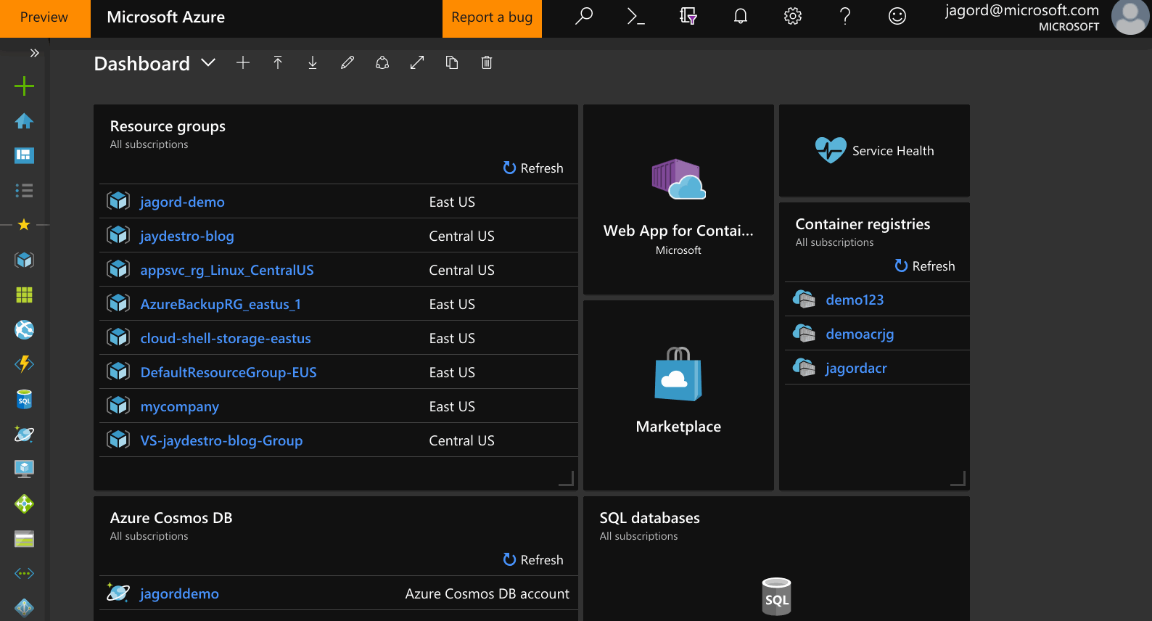Screen dimensions: 1152x621
Task: Open the VS-jaydestro-blog-Group resource group
Action: pyautogui.click(x=221, y=440)
